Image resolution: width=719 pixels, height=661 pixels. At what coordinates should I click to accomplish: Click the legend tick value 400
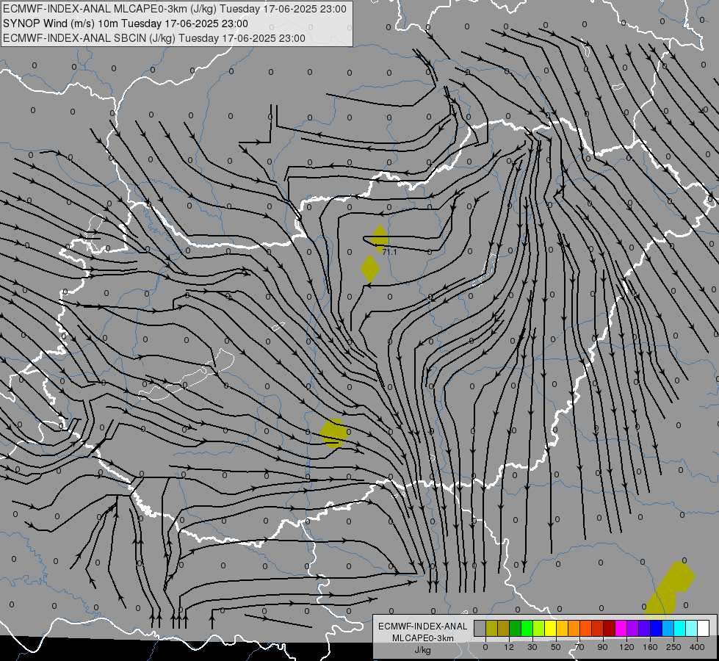[x=697, y=647]
